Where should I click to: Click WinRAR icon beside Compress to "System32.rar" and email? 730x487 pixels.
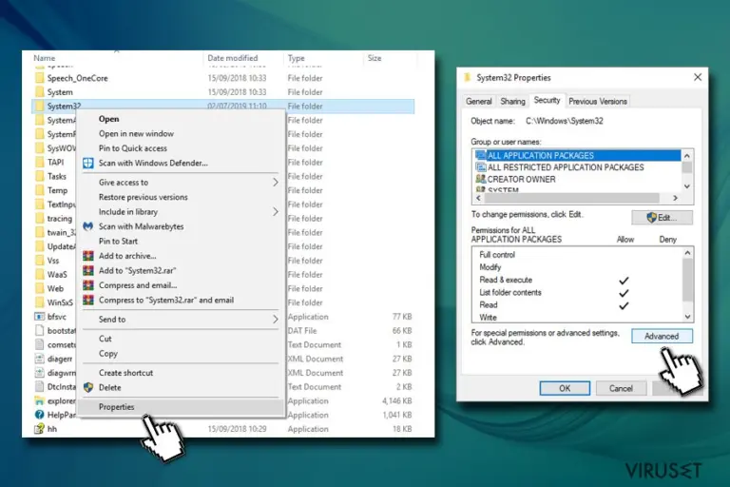coord(88,301)
